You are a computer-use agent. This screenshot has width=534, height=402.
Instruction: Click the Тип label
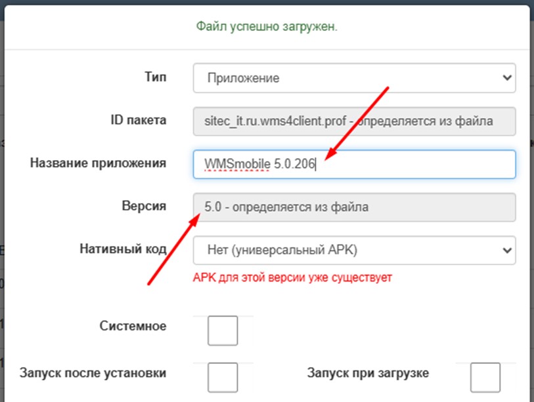point(155,77)
